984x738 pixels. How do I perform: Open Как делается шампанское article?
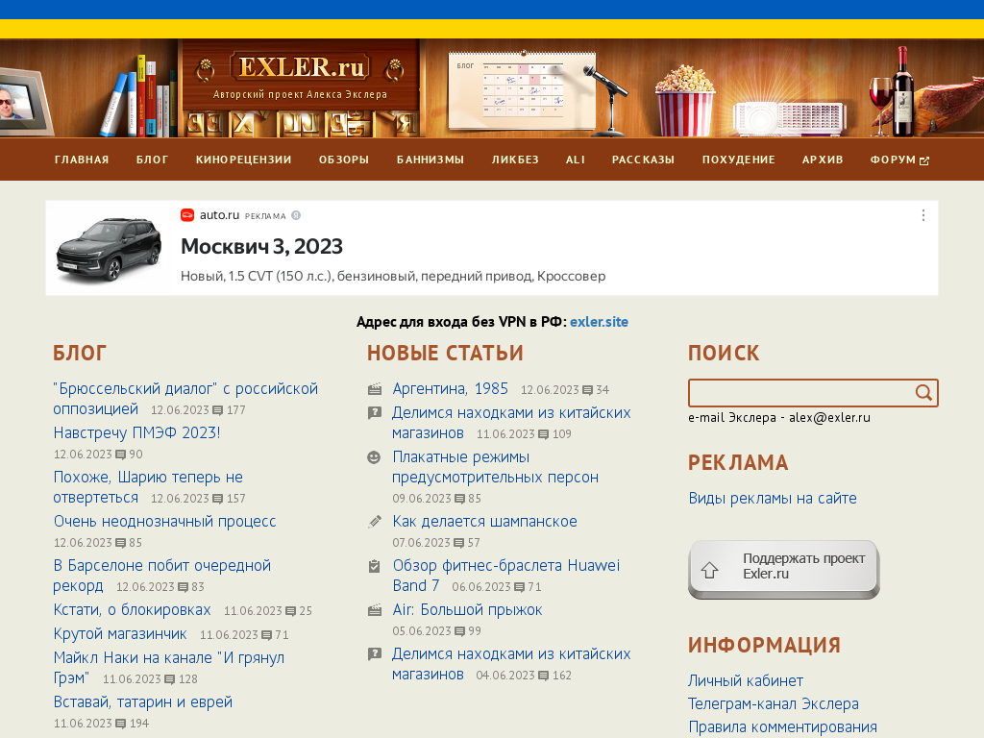[484, 522]
